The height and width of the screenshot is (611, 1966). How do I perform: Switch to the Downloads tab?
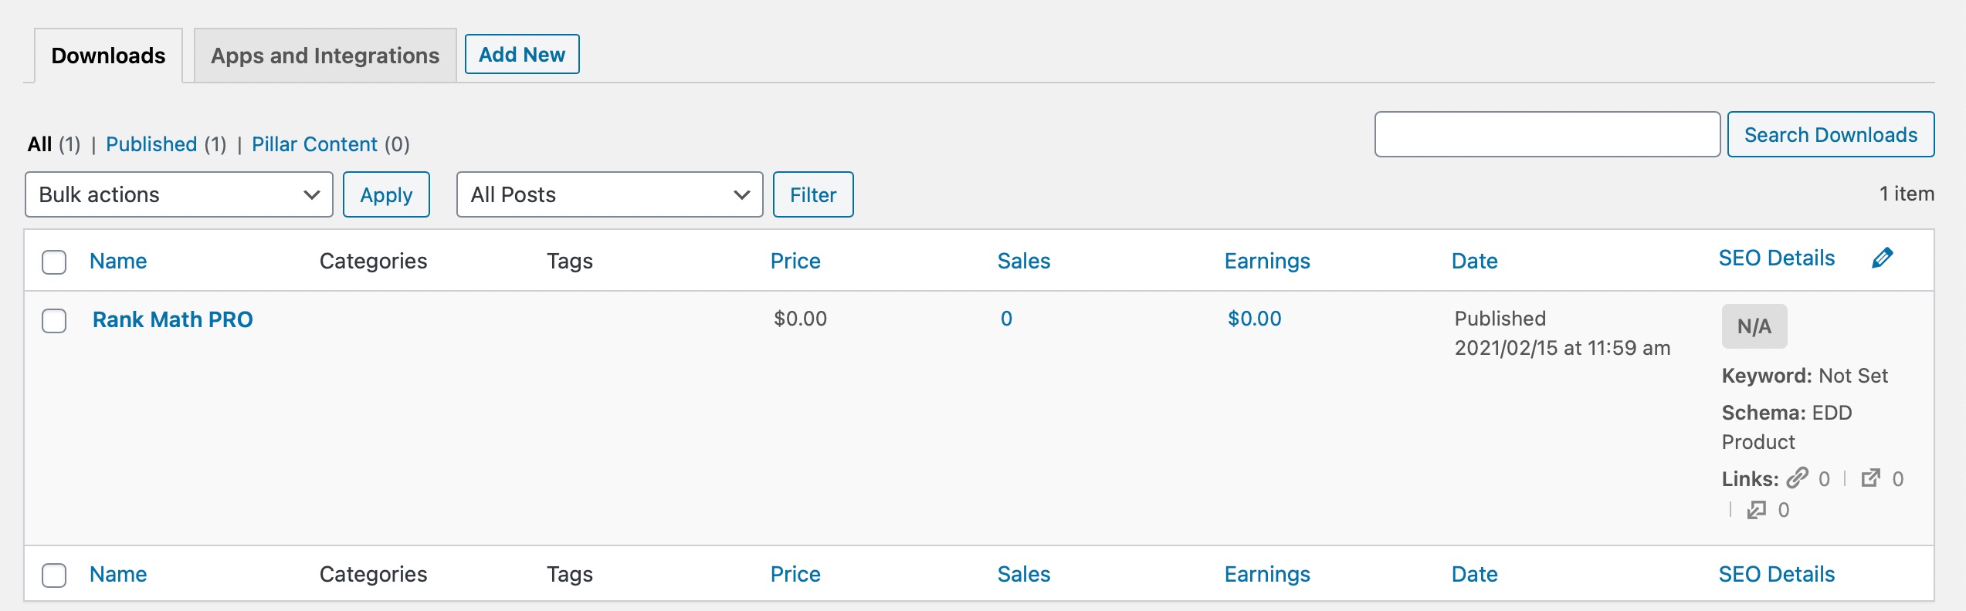(x=109, y=56)
